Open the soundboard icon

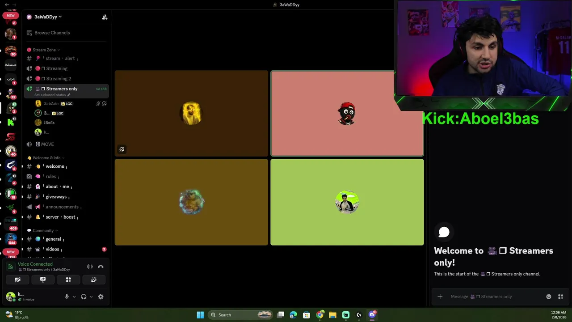94,280
